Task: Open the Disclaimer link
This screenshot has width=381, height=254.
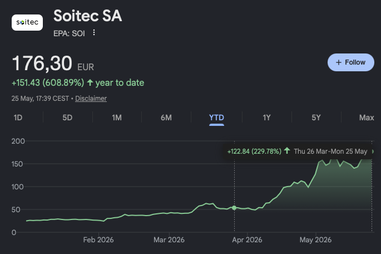Action: [x=91, y=98]
